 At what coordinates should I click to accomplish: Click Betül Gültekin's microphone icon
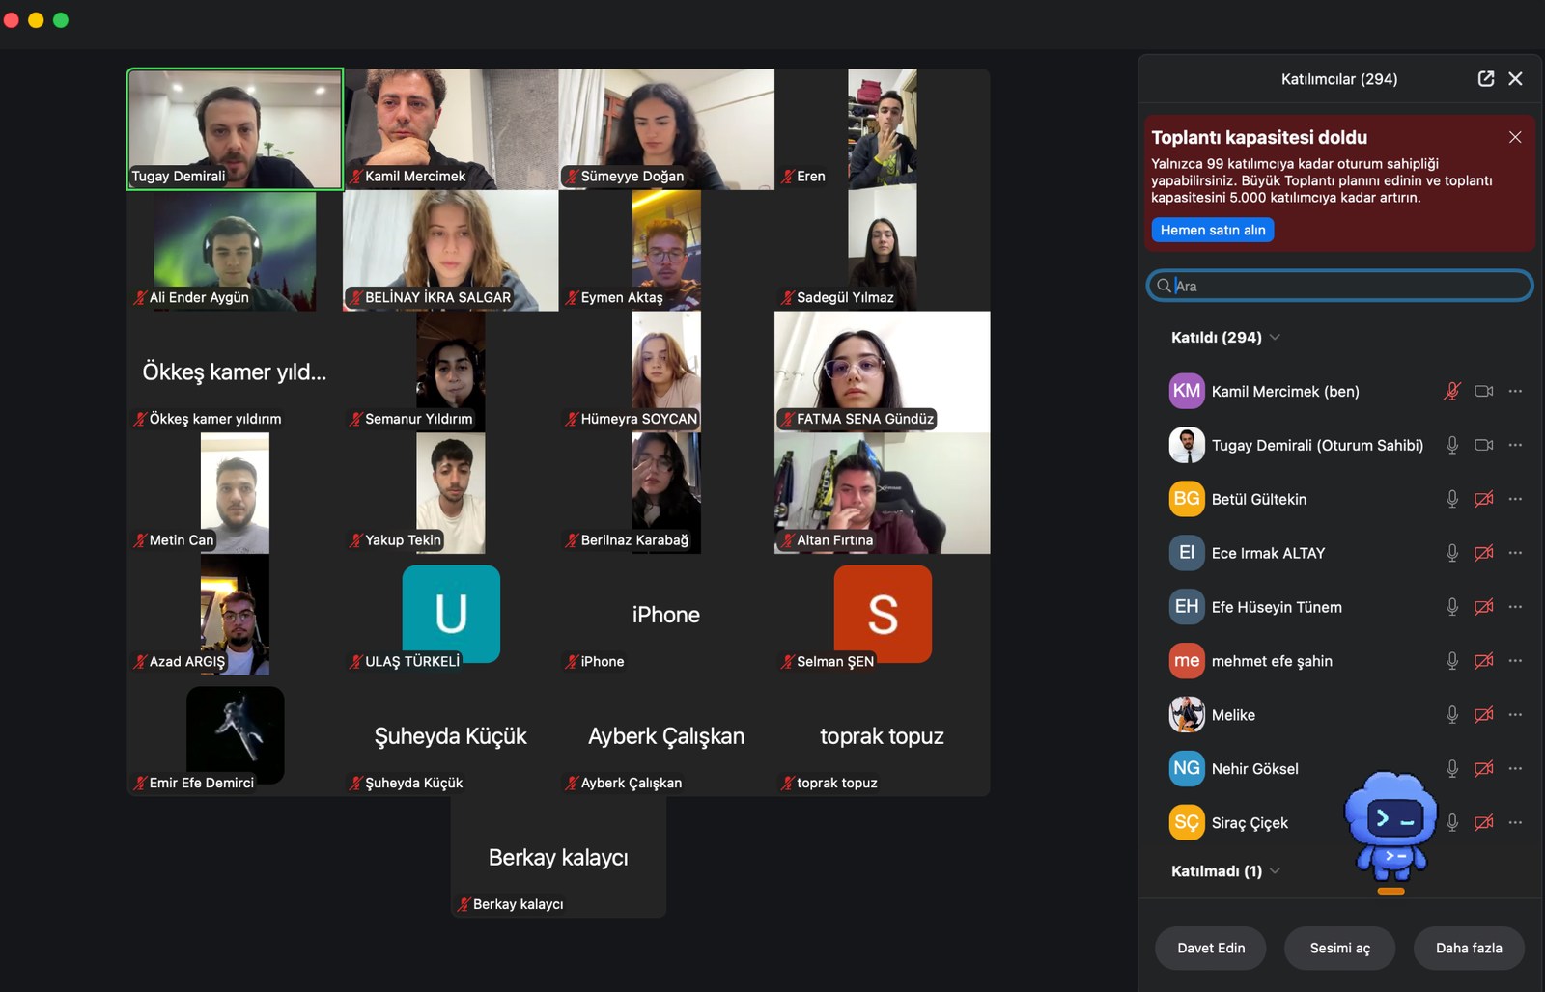(1451, 499)
